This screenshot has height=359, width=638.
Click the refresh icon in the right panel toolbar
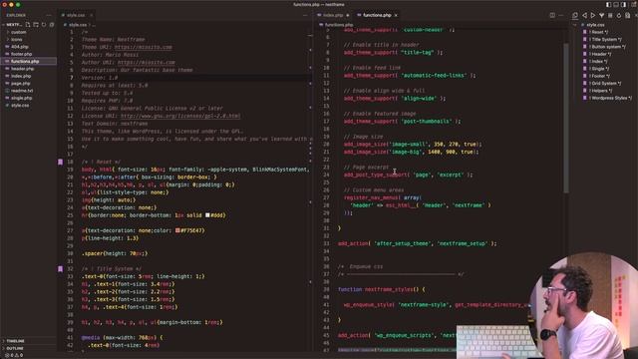[x=619, y=15]
